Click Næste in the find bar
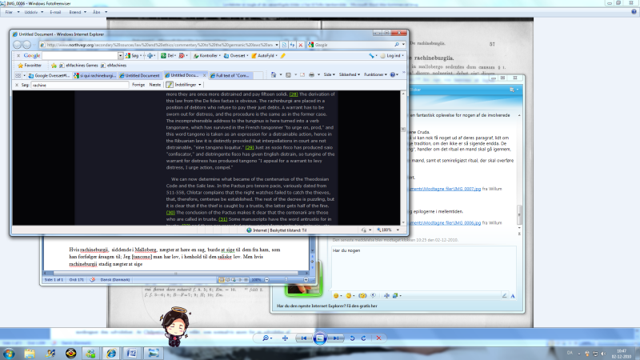 [x=155, y=85]
